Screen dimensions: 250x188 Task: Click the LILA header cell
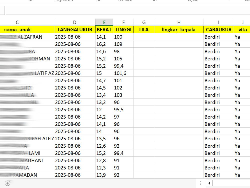click(x=144, y=30)
